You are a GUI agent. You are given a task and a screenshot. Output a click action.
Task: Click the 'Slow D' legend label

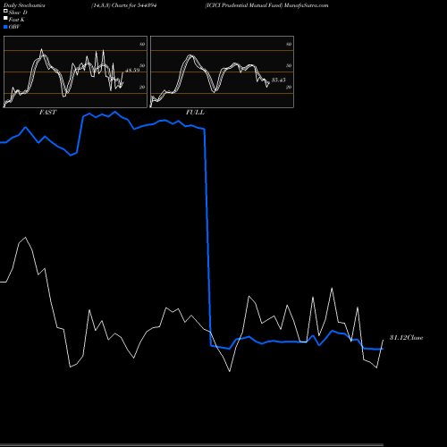click(18, 13)
